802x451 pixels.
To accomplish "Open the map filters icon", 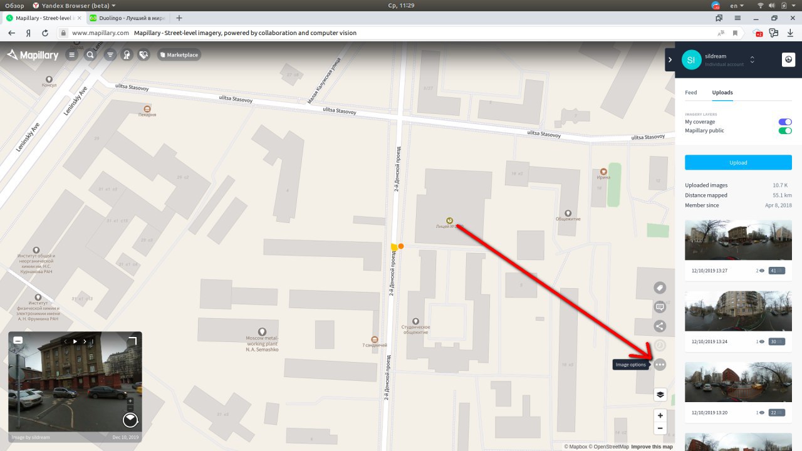I will click(110, 55).
